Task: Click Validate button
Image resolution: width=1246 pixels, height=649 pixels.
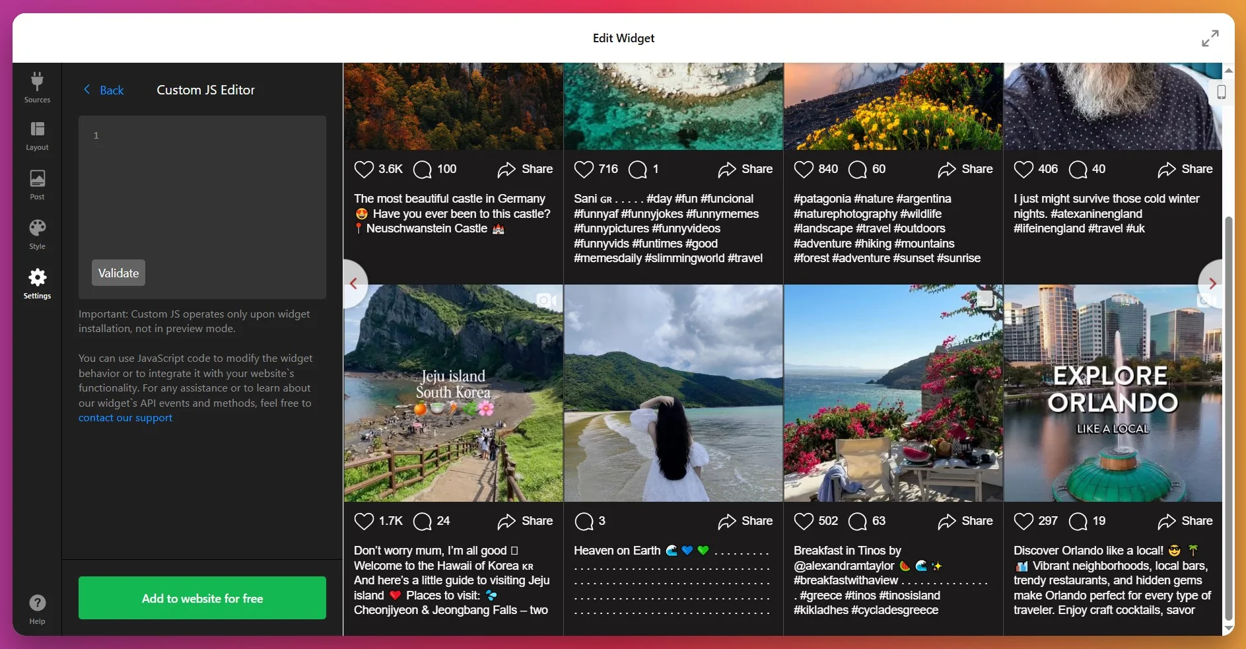Action: [118, 273]
